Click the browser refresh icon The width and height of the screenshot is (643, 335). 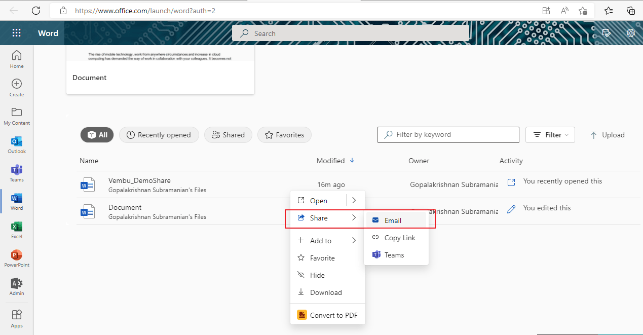[x=35, y=10]
